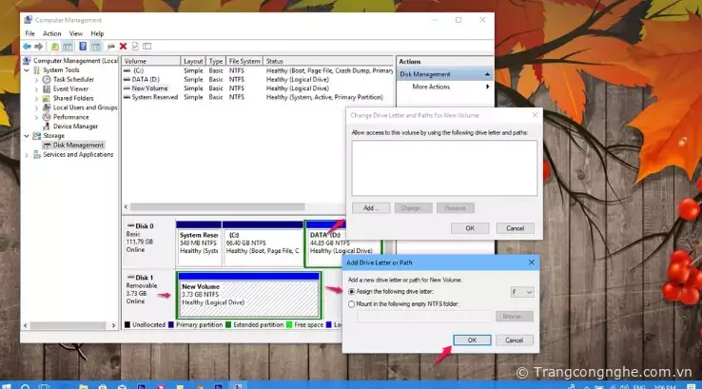Collapse the System Tools tree node
Viewport: 702px width, 389px height.
(x=26, y=70)
